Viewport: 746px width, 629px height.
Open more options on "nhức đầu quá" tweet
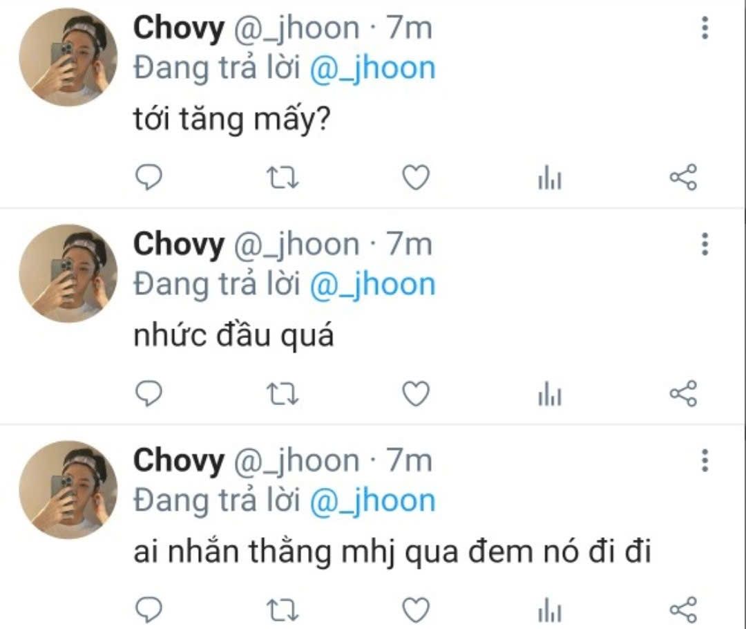tap(705, 244)
